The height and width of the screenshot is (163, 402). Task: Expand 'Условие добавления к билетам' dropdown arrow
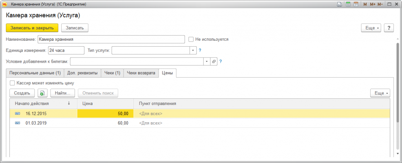pyautogui.click(x=207, y=62)
